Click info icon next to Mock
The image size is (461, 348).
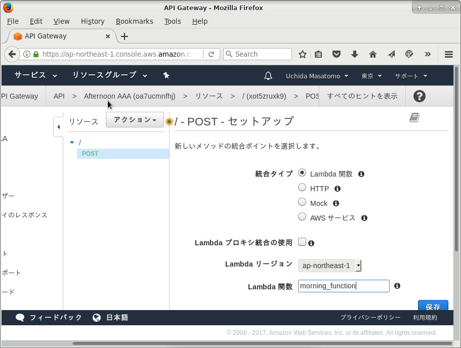(x=336, y=203)
